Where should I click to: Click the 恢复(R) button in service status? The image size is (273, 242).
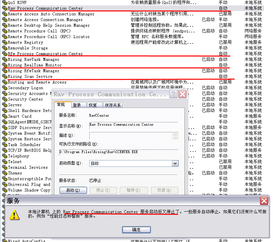pyautogui.click(x=165, y=190)
